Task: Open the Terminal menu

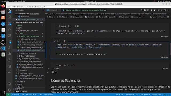Action: pos(38,7)
